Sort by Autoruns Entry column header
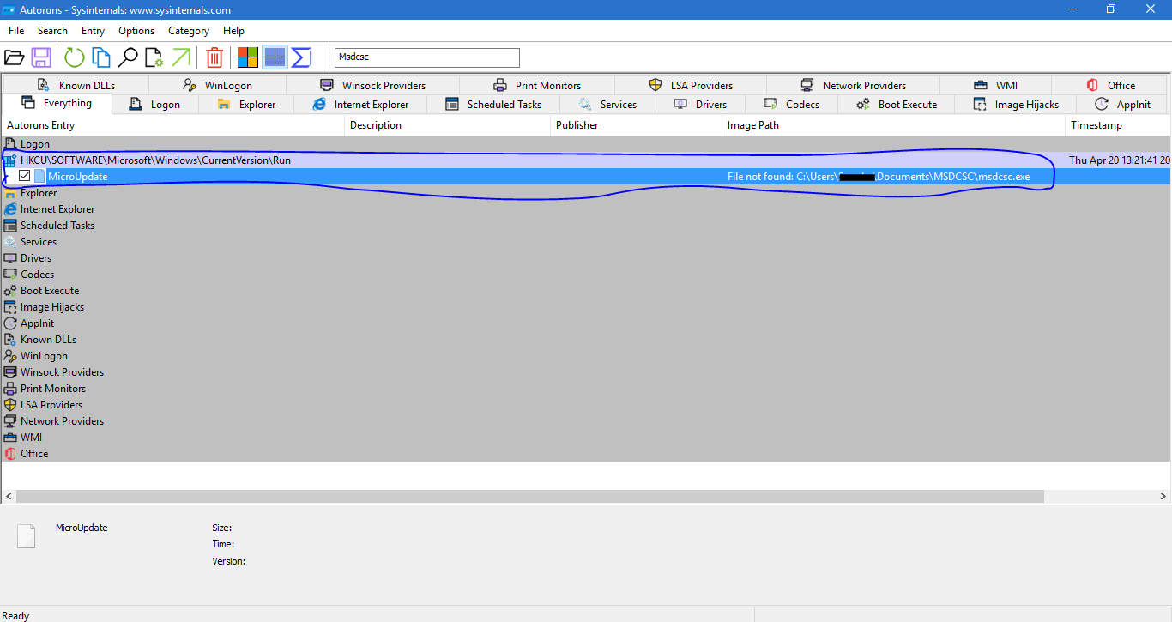The height and width of the screenshot is (622, 1172). [x=173, y=125]
